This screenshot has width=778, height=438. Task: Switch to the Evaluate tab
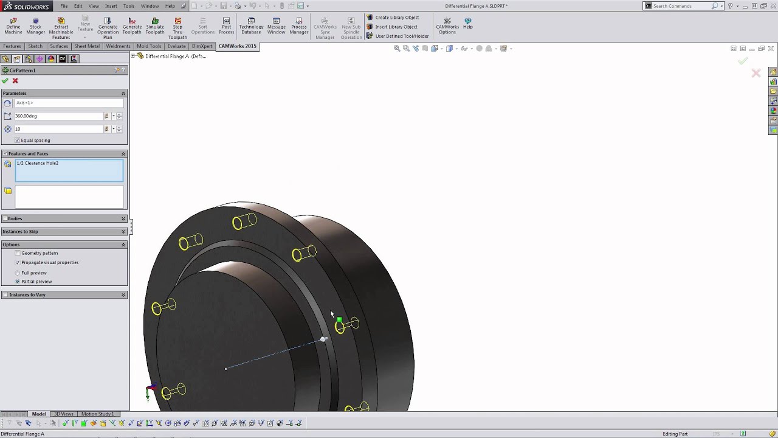[177, 46]
